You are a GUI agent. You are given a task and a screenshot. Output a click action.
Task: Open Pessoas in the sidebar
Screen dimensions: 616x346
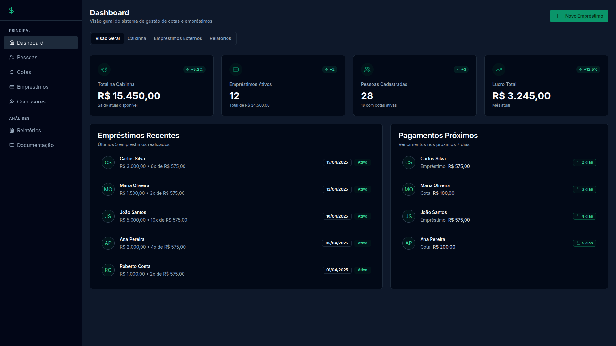(27, 57)
